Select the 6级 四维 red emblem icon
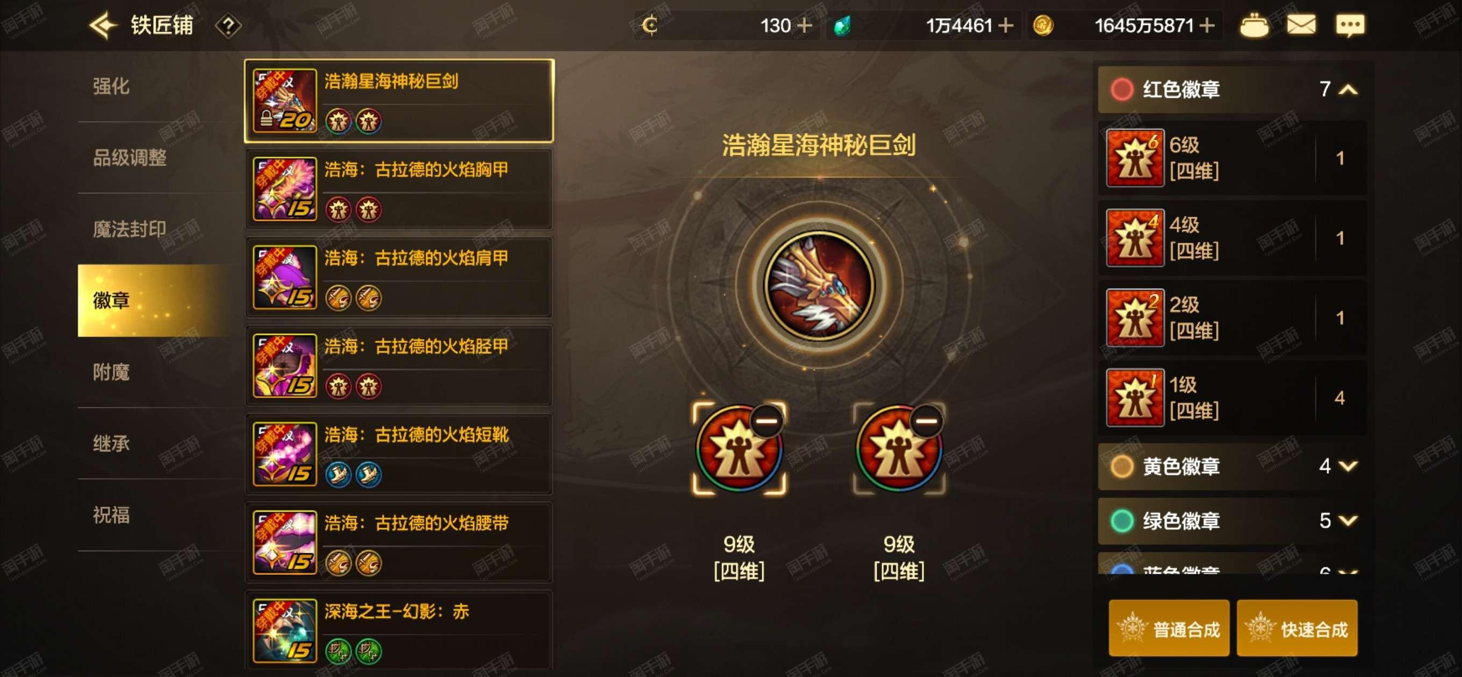 click(x=1135, y=158)
